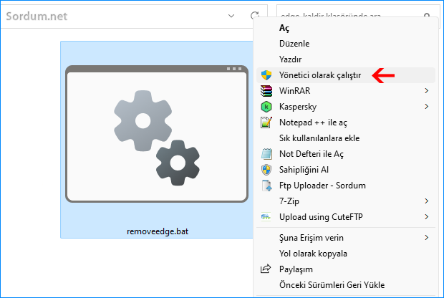Click the Ftp Uploader icon
The image size is (444, 298).
266,186
